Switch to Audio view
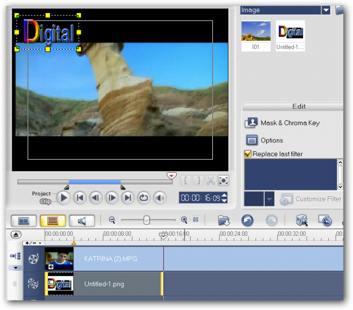This screenshot has width=353, height=310. coord(82,221)
